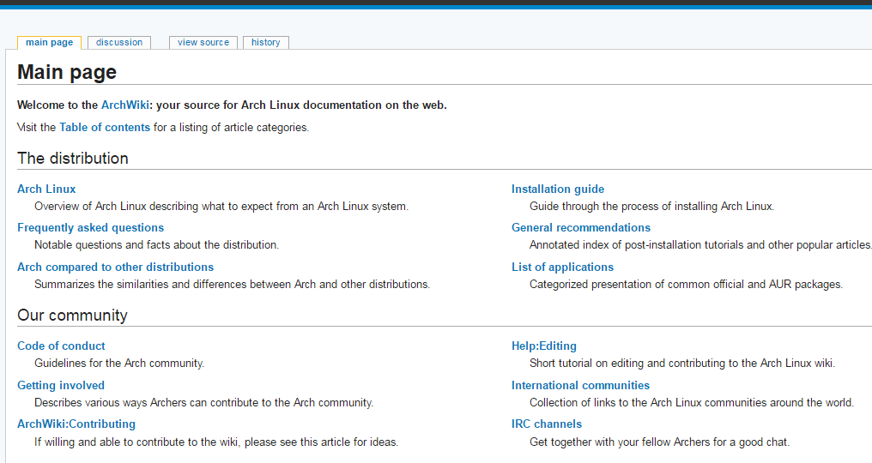Click 'for a listing of article categories' text
Screen dimensions: 872x463
[231, 127]
